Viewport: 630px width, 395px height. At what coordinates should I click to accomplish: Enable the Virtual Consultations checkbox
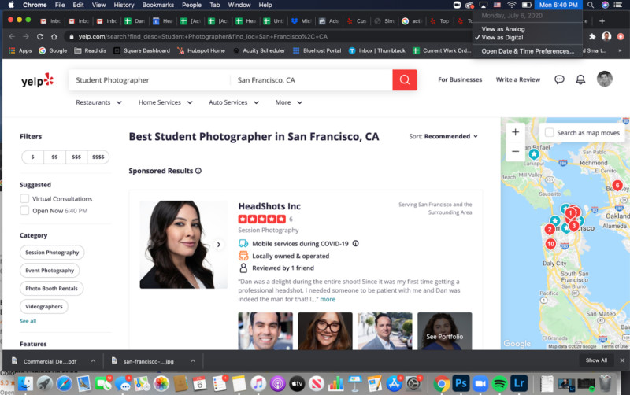[x=25, y=199]
